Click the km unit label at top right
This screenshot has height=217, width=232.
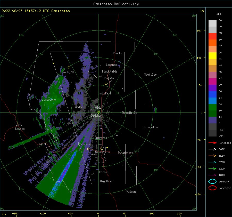[202, 11]
